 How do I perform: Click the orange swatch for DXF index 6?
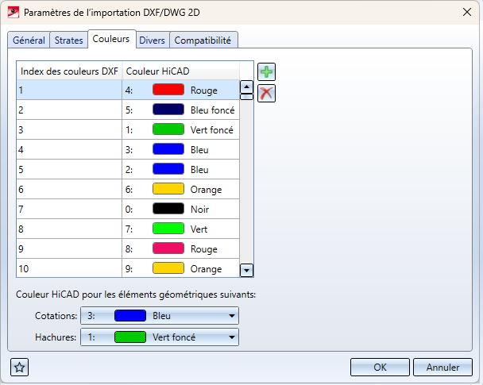click(168, 189)
